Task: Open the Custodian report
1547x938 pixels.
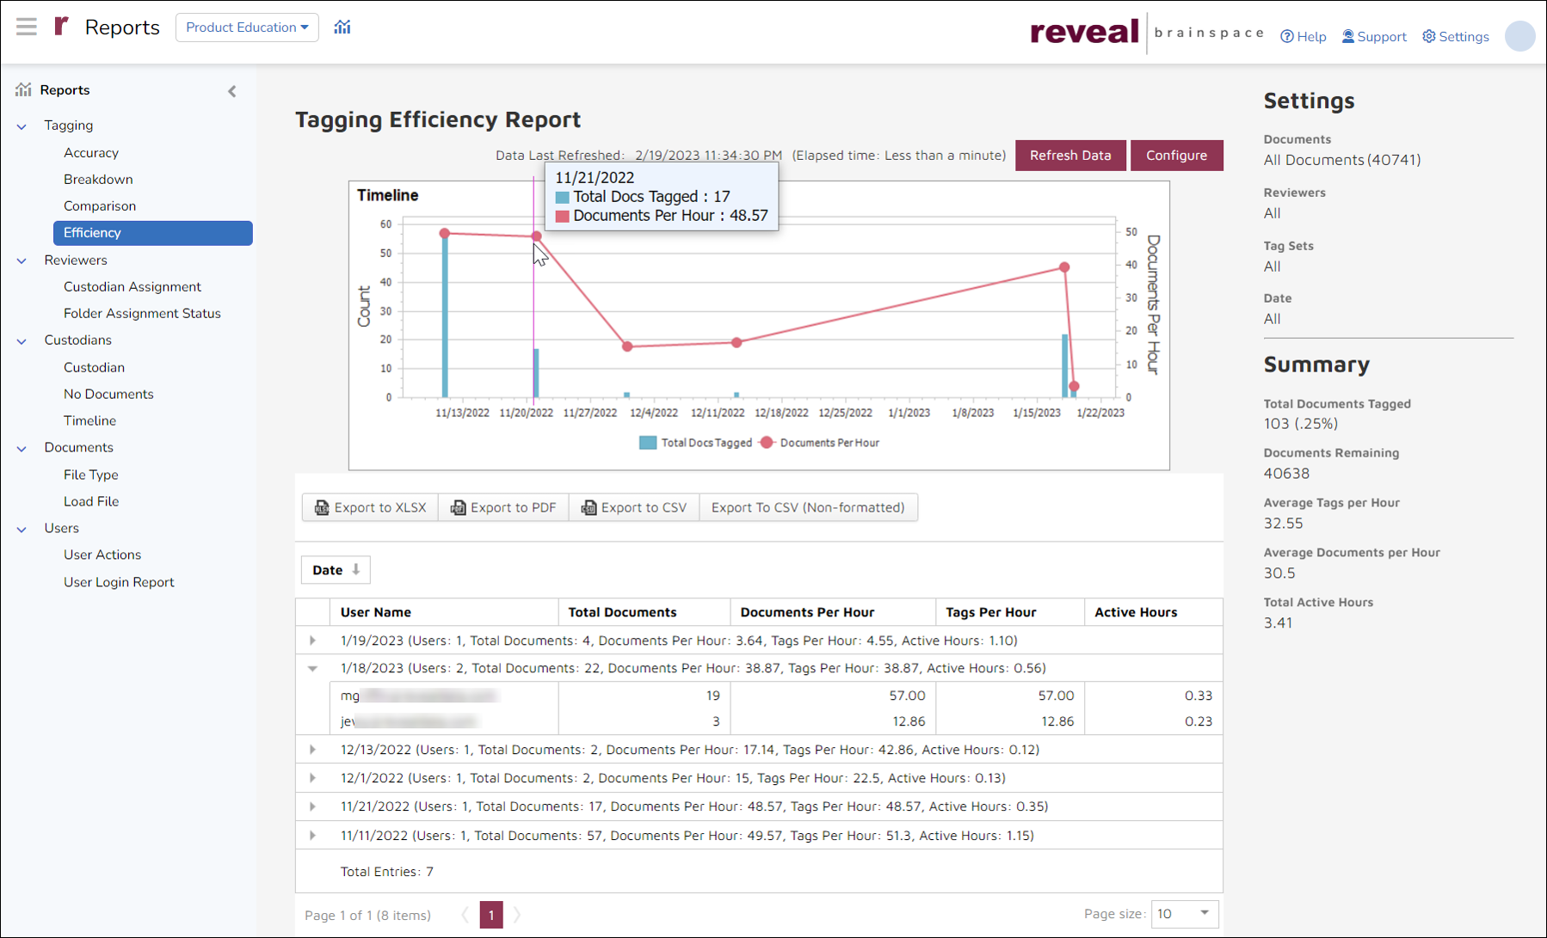Action: pyautogui.click(x=94, y=368)
